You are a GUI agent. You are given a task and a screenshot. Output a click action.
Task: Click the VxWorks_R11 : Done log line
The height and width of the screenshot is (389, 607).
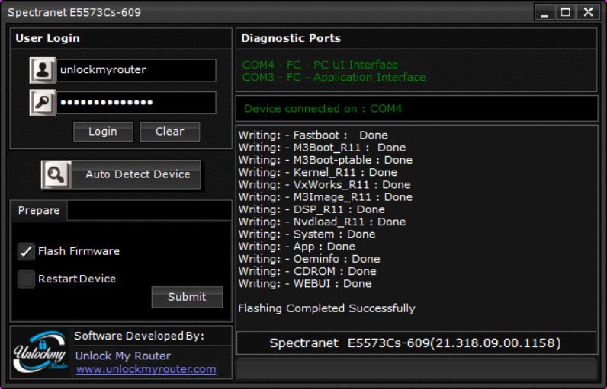tap(324, 185)
